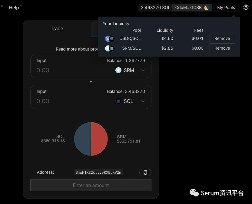Click the $2.85 liquidity value
The image size is (252, 204).
(x=167, y=48)
